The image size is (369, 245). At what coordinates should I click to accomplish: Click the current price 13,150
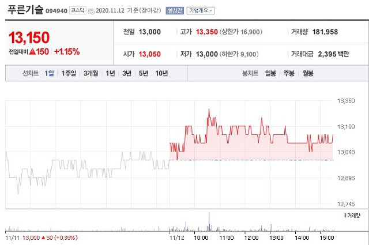coord(28,37)
